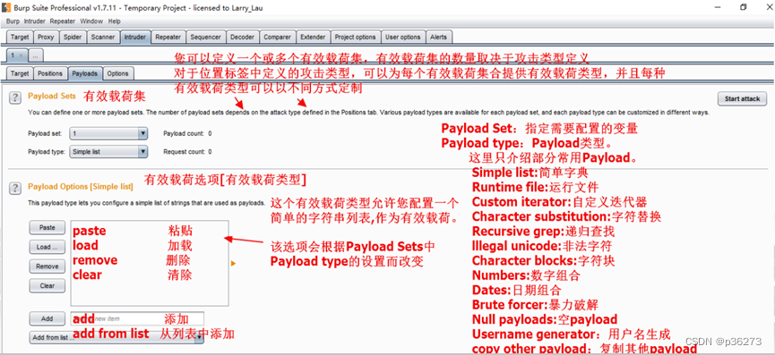
Task: Click the Payload Options [Simple list] heading
Action: coord(81,187)
